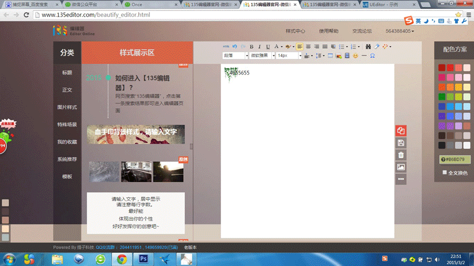The image size is (474, 266).
Task: Insert an ordered numbered list
Action: (x=353, y=47)
